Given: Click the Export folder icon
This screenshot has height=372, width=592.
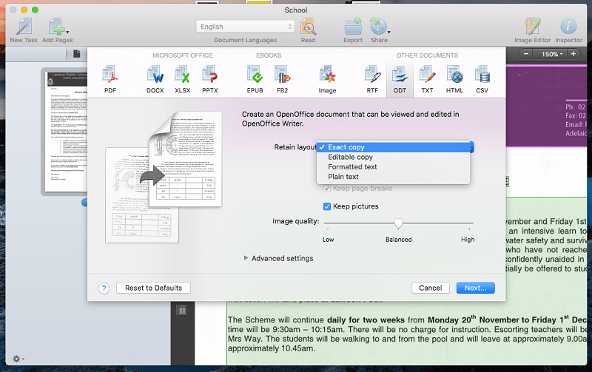Looking at the screenshot, I should click(353, 27).
